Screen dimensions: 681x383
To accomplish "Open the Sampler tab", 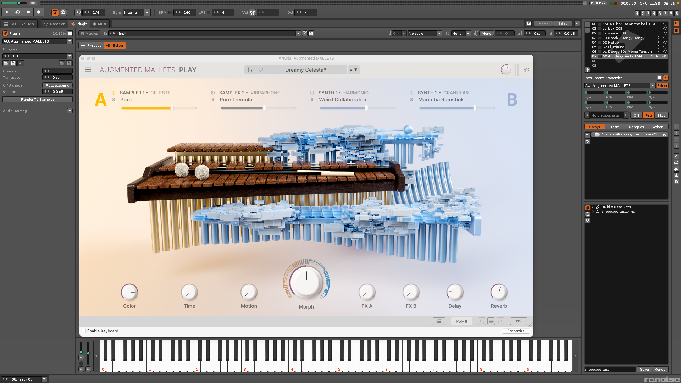I will click(x=54, y=24).
